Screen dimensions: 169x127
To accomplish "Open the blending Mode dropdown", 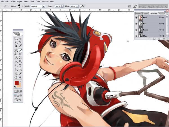I will coord(44,6).
